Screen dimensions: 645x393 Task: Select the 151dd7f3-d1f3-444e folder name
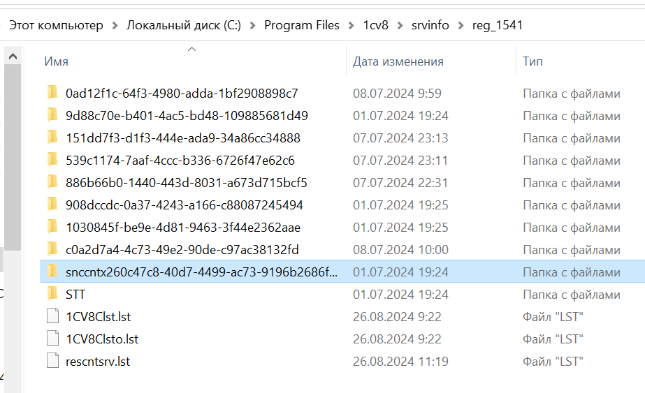tap(182, 138)
